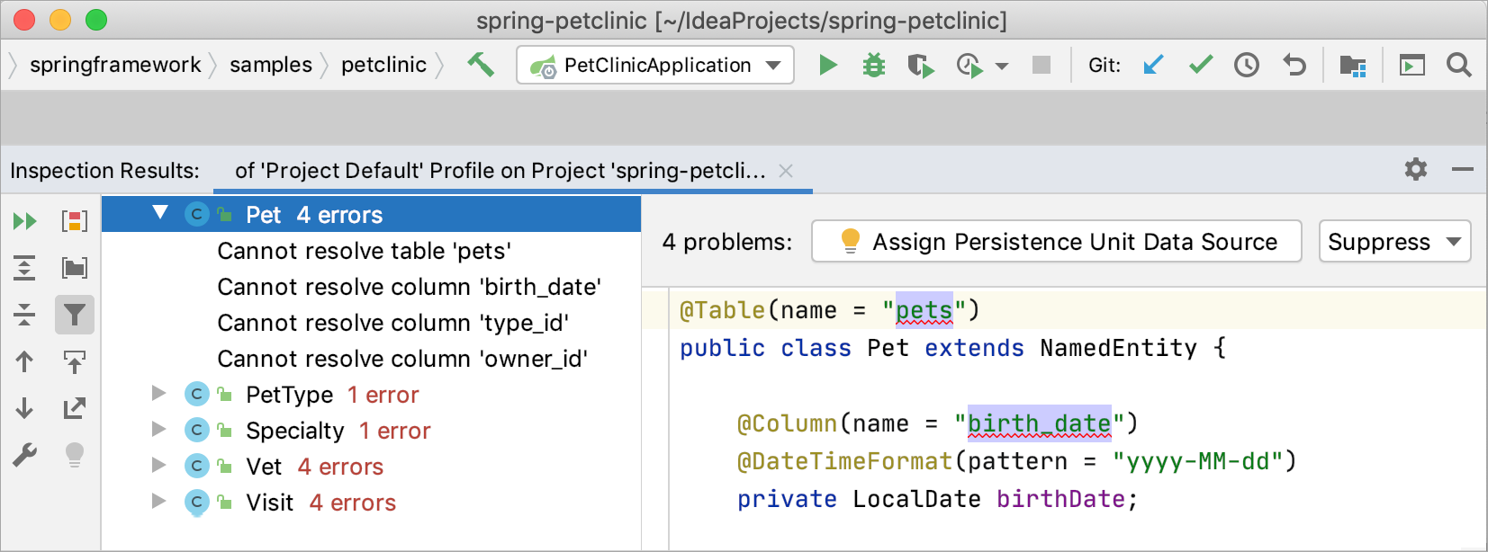The image size is (1488, 552).
Task: Rerun inspection with double green arrows
Action: (x=25, y=221)
